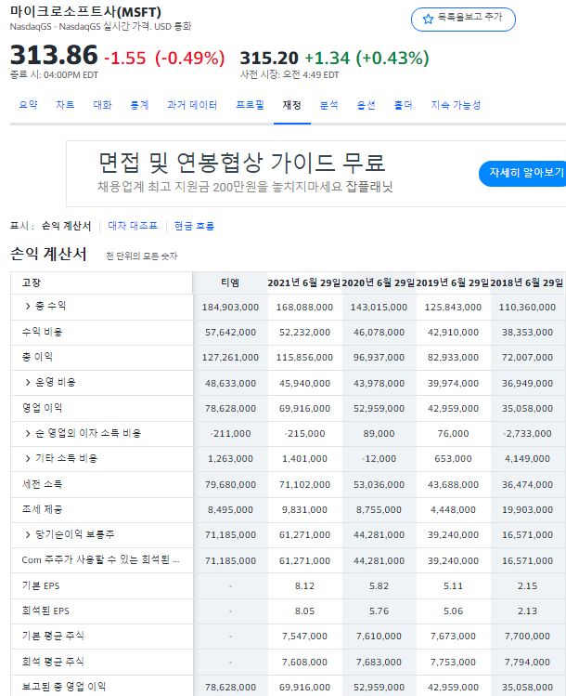This screenshot has width=566, height=696.
Task: Click the 고장 header cell
Action: point(101,282)
